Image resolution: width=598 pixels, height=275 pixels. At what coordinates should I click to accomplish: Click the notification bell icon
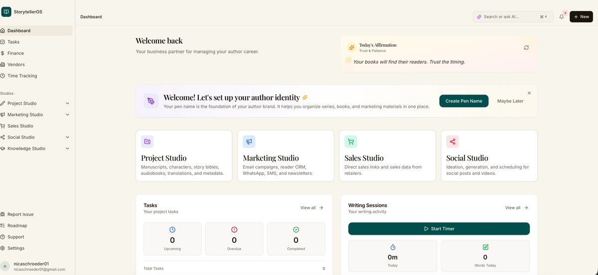coord(562,17)
